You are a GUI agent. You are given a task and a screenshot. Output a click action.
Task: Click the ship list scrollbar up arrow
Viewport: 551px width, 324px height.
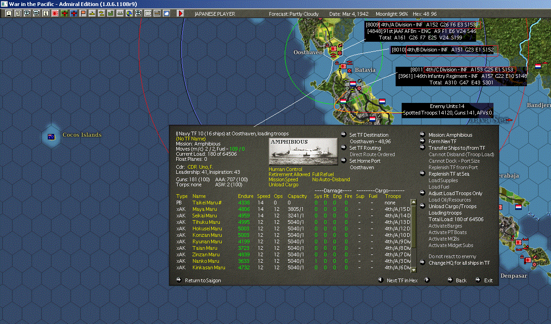tap(414, 202)
